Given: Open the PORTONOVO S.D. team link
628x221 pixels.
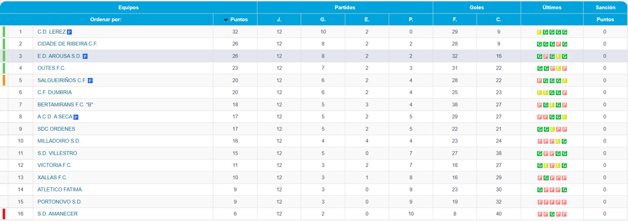Looking at the screenshot, I should tap(59, 201).
